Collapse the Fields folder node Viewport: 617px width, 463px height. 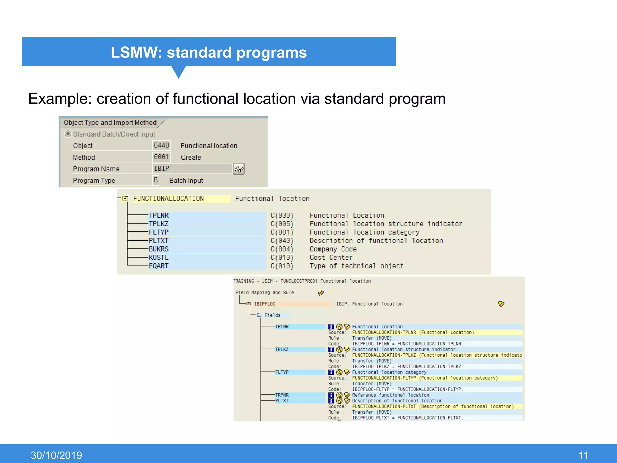pos(259,315)
